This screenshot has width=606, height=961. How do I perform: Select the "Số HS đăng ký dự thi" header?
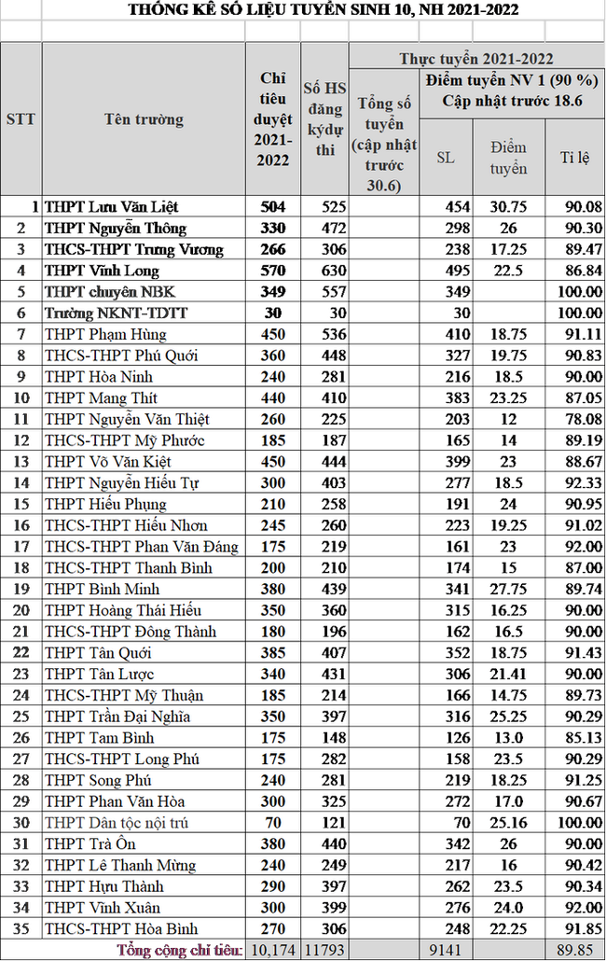tap(324, 119)
